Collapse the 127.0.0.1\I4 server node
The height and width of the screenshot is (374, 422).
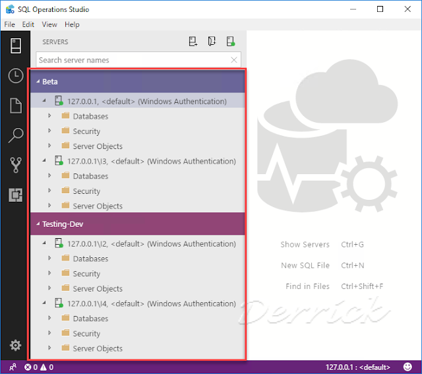[x=44, y=303]
